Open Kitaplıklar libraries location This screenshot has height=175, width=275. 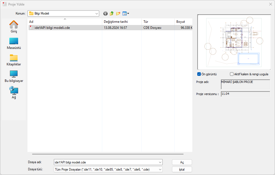click(14, 60)
